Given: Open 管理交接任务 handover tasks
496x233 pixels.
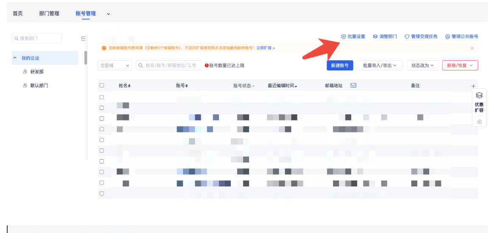Looking at the screenshot, I should [421, 36].
